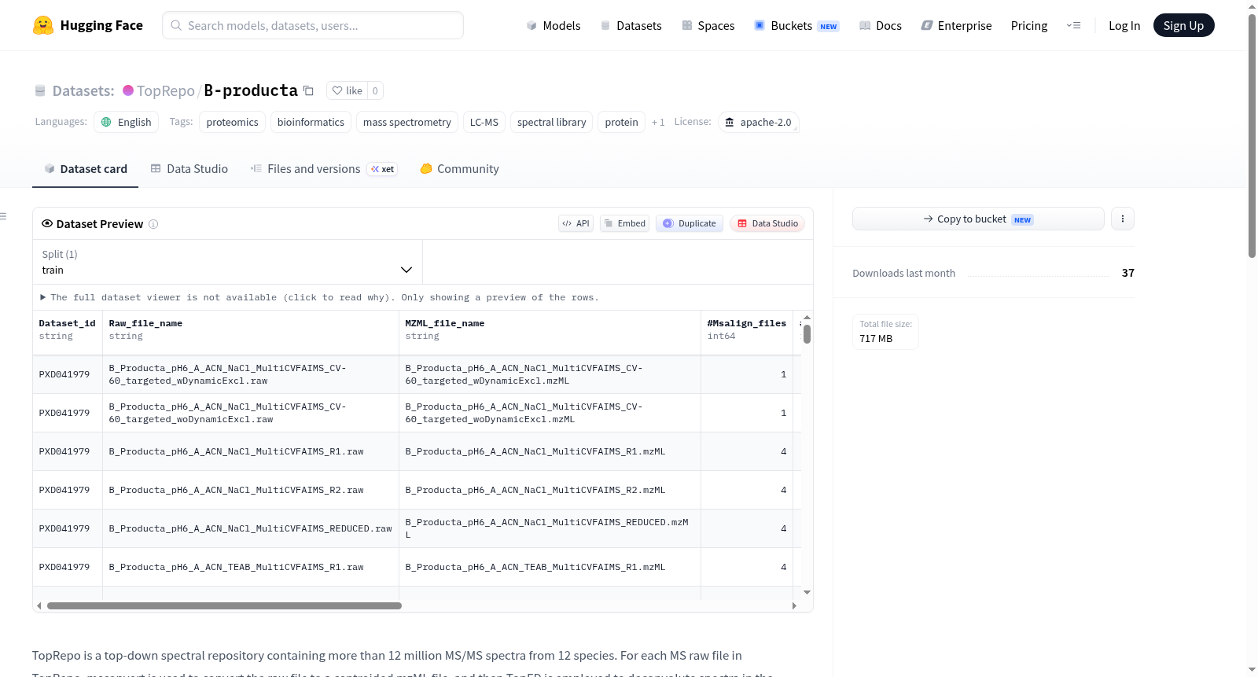The width and height of the screenshot is (1258, 677).
Task: Click the mass spectrometry tag
Action: 407,122
